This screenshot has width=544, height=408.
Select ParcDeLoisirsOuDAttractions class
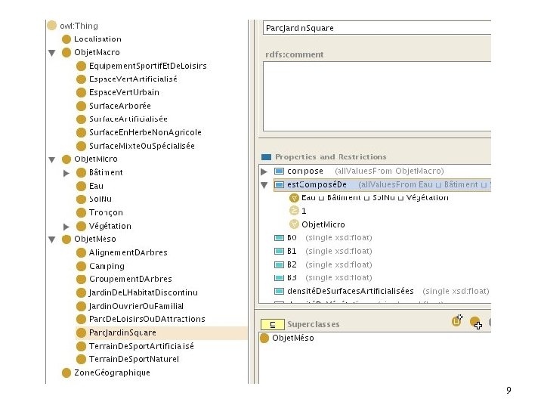pos(147,319)
